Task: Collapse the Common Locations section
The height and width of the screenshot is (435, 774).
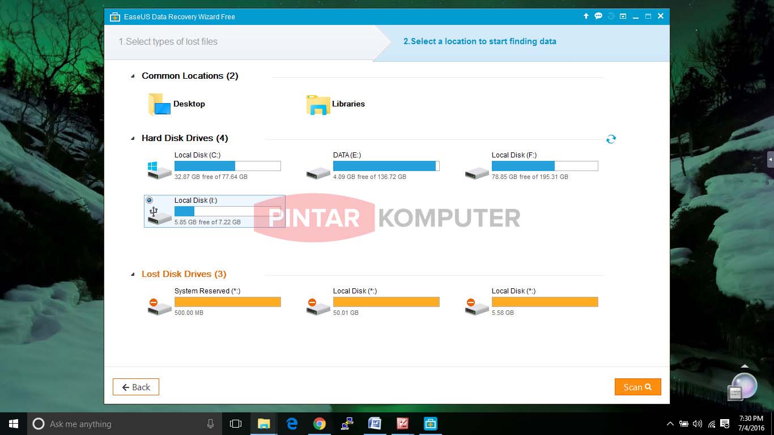Action: 133,76
